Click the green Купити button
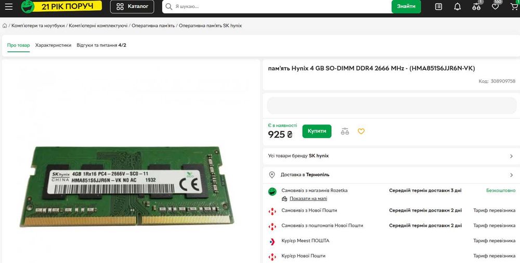 pyautogui.click(x=317, y=131)
